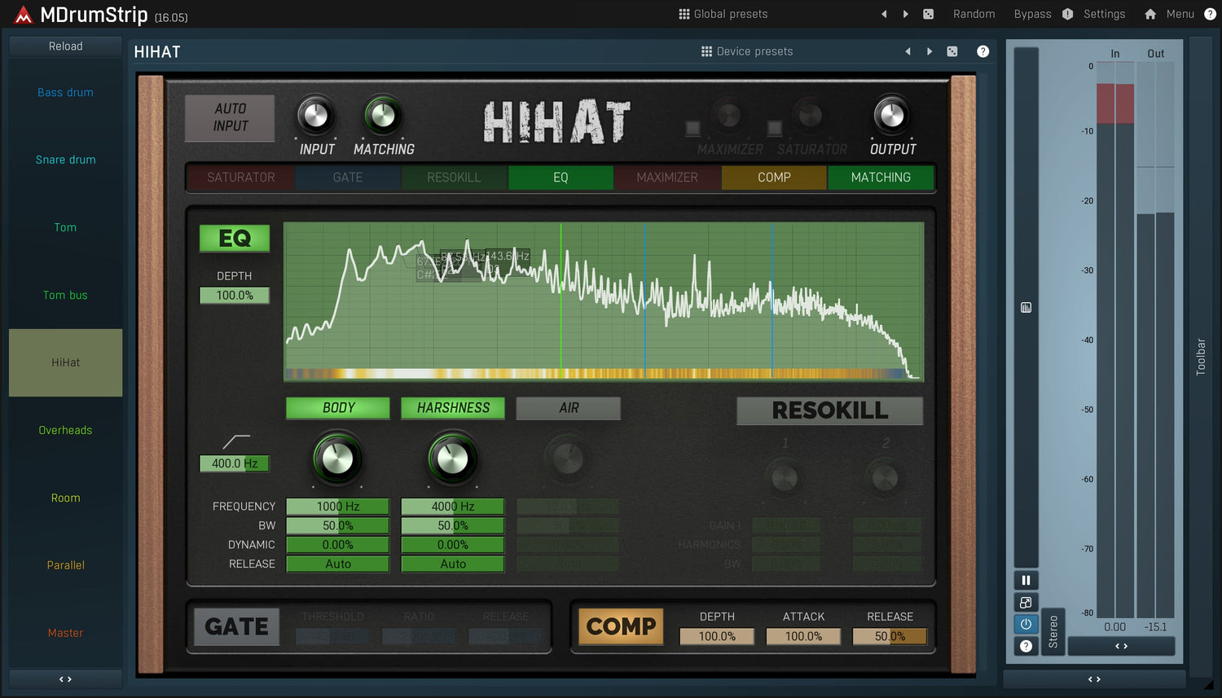Open the Global presets list
The width and height of the screenshot is (1222, 698).
723,14
